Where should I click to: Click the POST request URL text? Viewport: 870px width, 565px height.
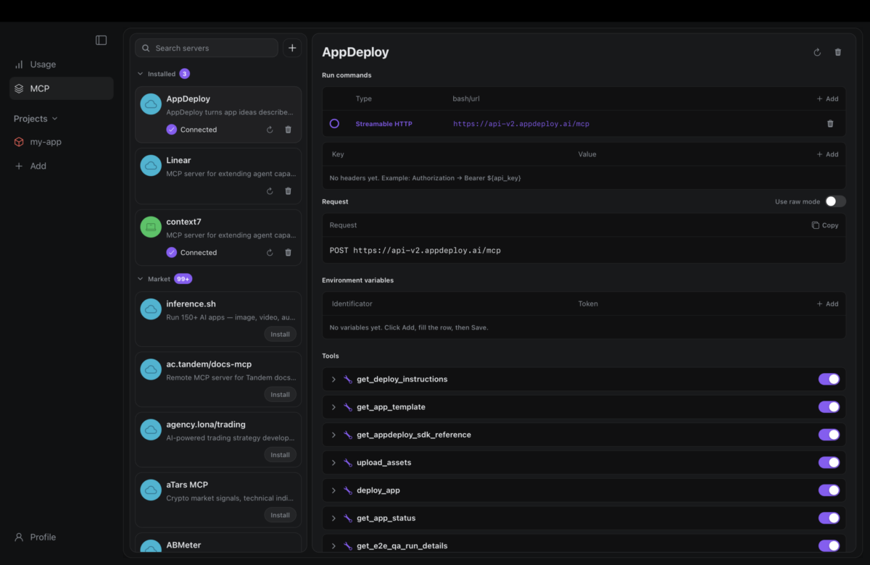415,251
